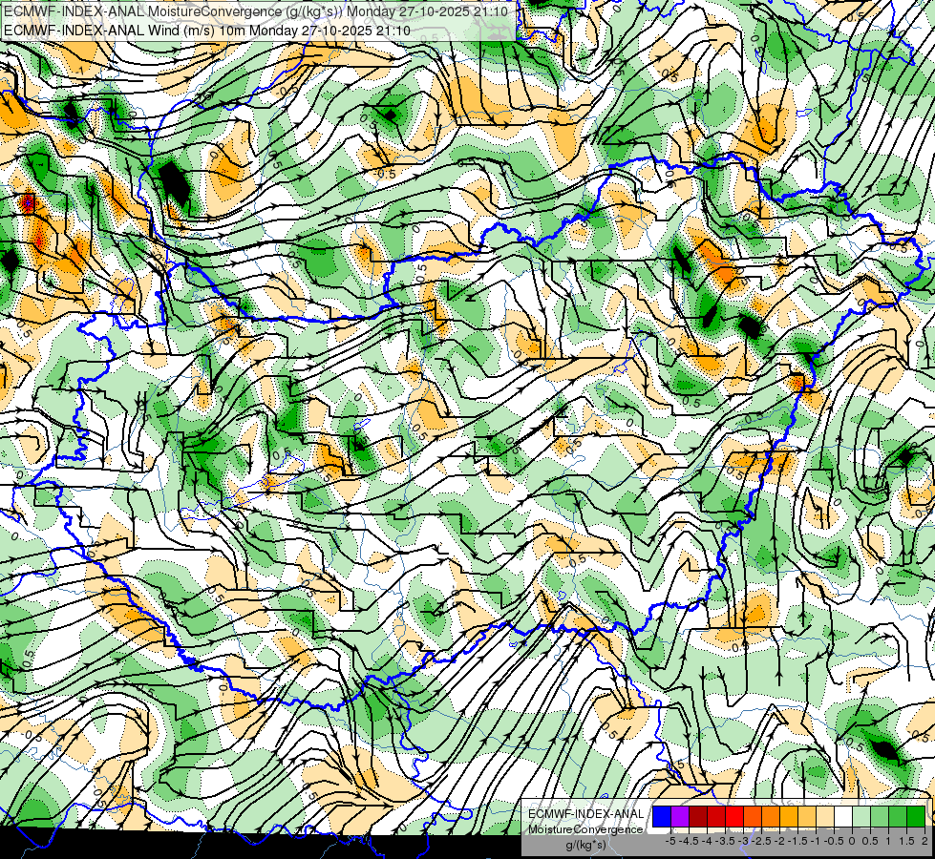Click the g/(kg*s) unit label in legend
935x859 pixels.
586,846
